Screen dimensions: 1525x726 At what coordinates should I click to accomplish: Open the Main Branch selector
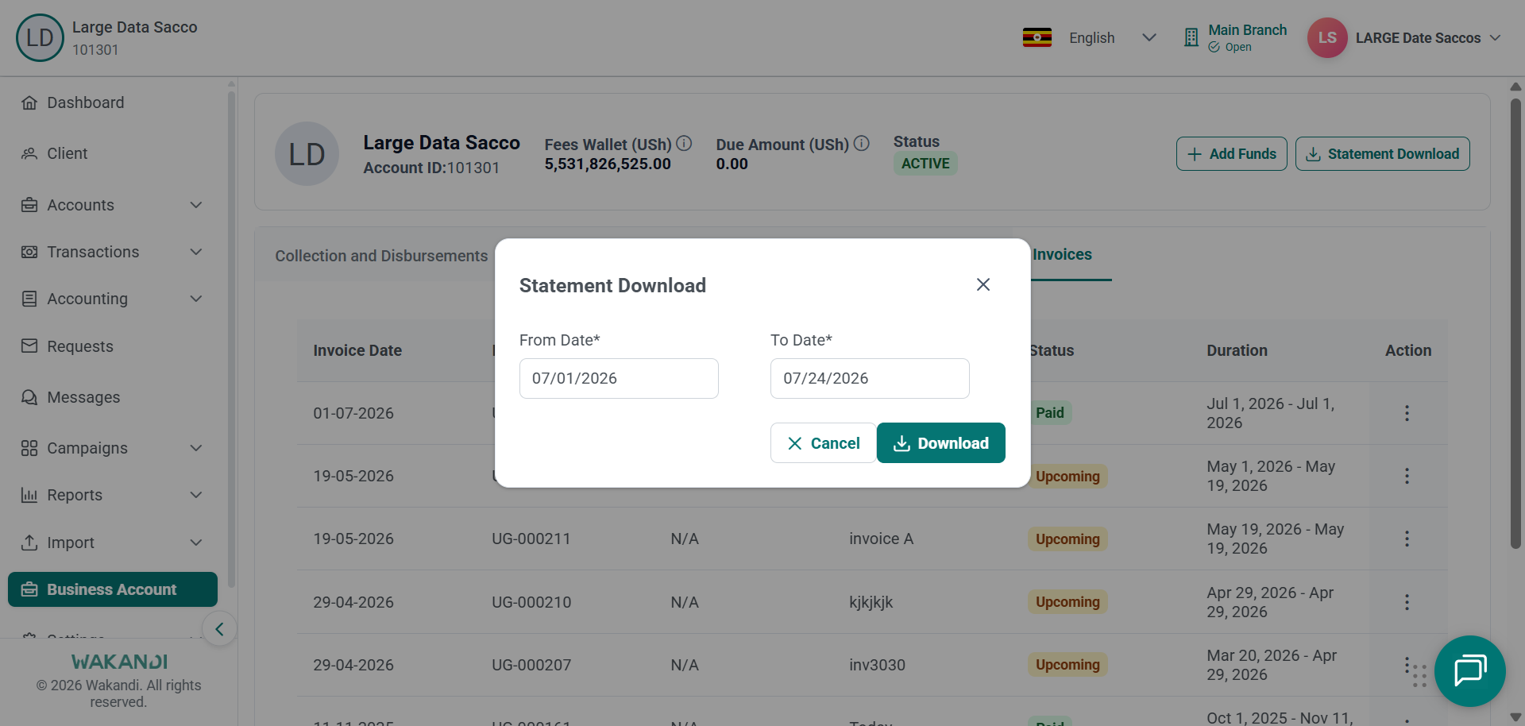1235,37
